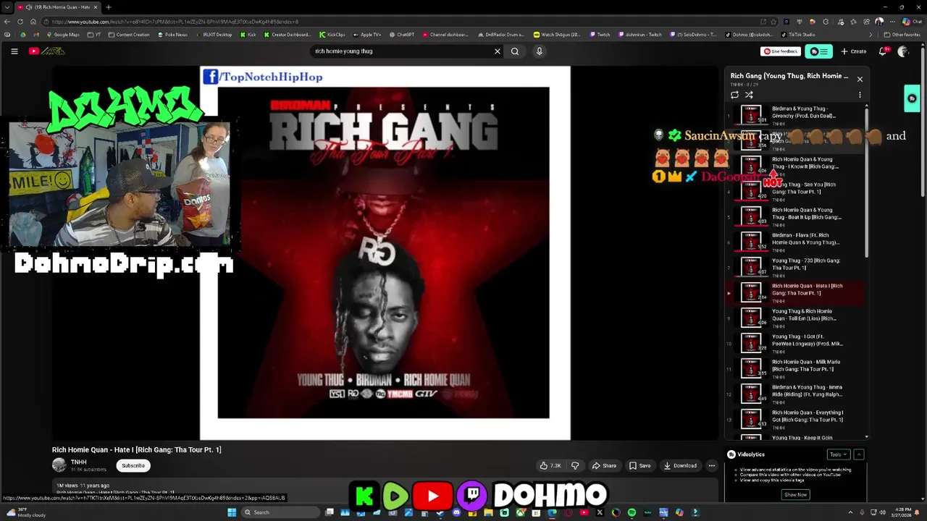Viewport: 927px width, 521px height.
Task: Play 'Young Thug - 730' playlist track
Action: (x=795, y=267)
